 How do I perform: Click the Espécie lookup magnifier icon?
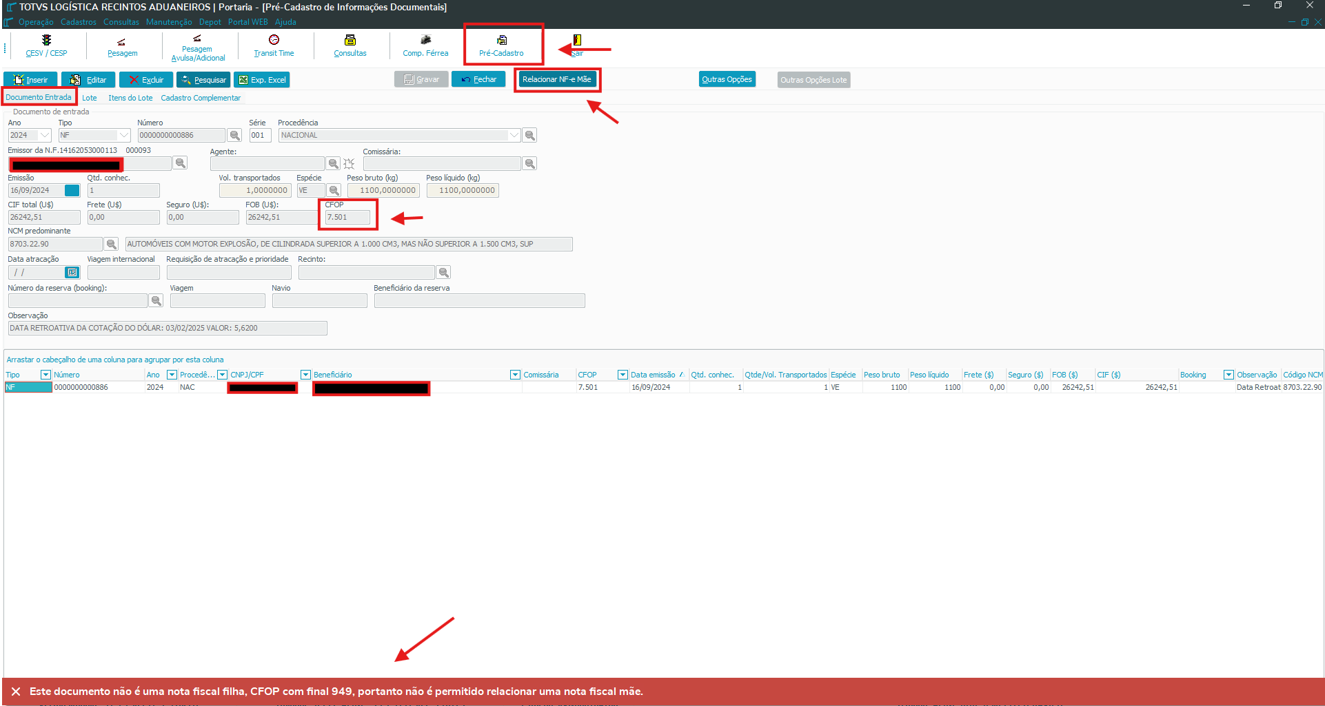[x=334, y=190]
